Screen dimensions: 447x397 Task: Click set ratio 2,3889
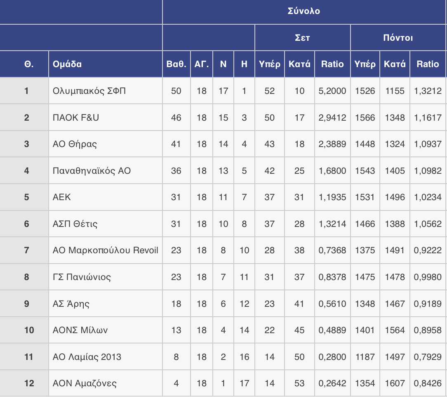click(x=332, y=144)
